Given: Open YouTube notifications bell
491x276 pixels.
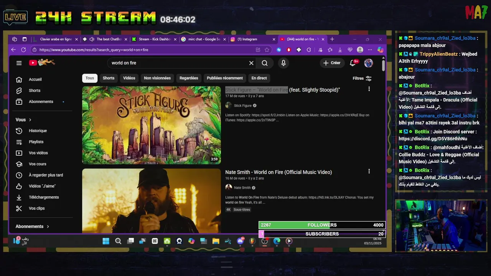Looking at the screenshot, I should [353, 63].
